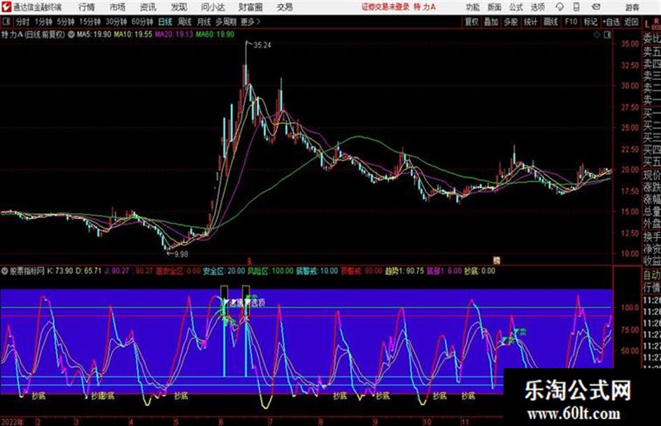Select the 月线 monthly period
This screenshot has height=426, width=661.
pos(204,22)
